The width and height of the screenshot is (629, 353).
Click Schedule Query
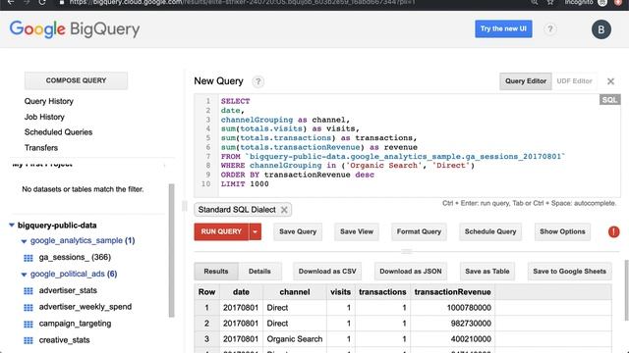click(490, 231)
